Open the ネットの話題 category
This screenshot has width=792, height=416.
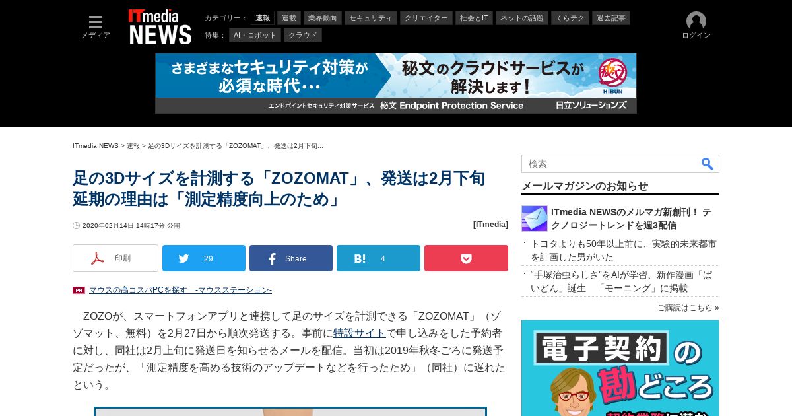click(x=522, y=18)
